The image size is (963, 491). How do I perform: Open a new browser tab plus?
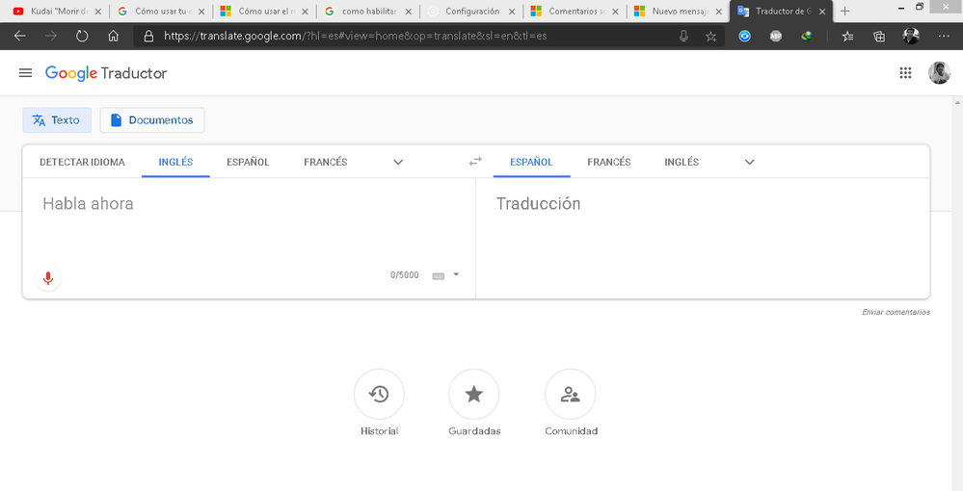(845, 11)
